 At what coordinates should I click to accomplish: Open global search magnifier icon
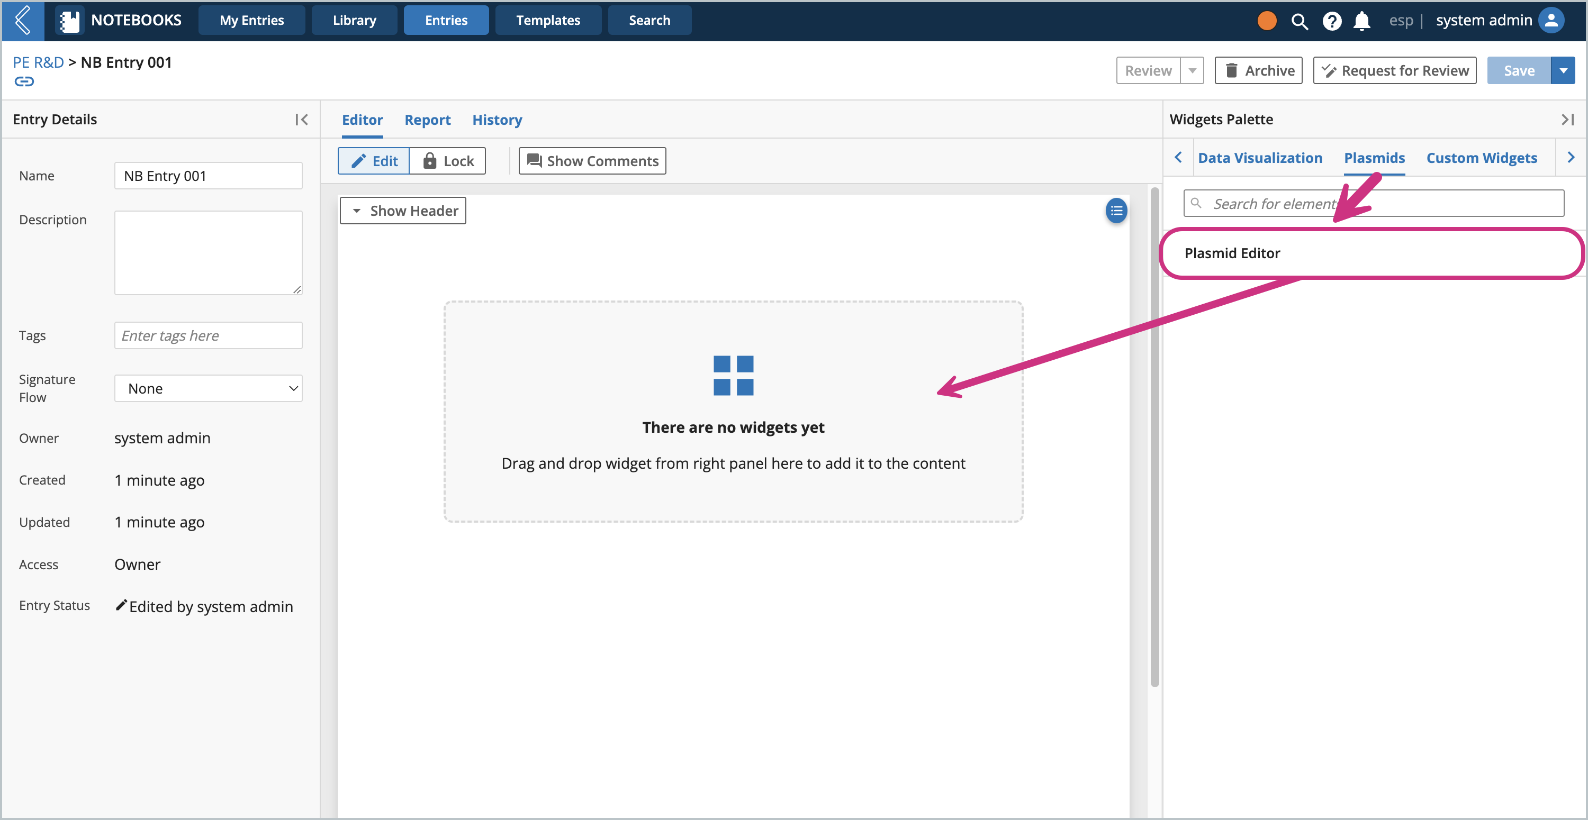click(1299, 21)
